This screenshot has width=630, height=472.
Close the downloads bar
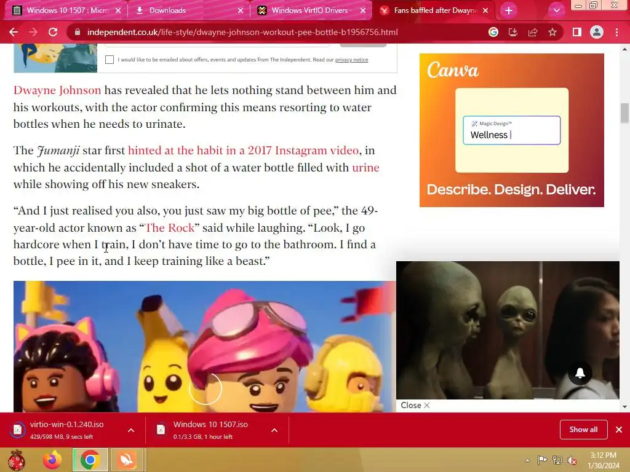[619, 430]
